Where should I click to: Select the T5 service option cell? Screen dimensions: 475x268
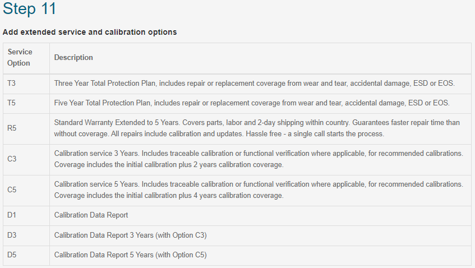(x=26, y=103)
